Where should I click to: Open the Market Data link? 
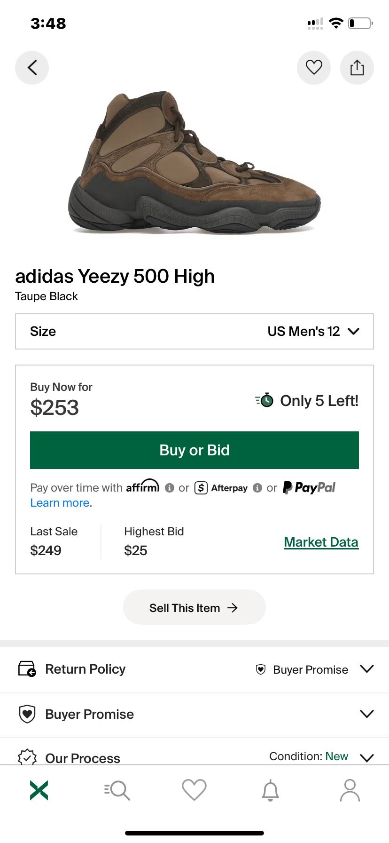321,542
